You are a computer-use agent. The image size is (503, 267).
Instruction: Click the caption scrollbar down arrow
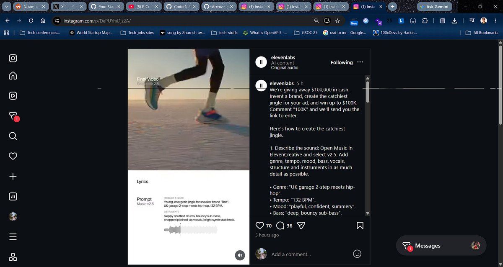[x=368, y=213]
